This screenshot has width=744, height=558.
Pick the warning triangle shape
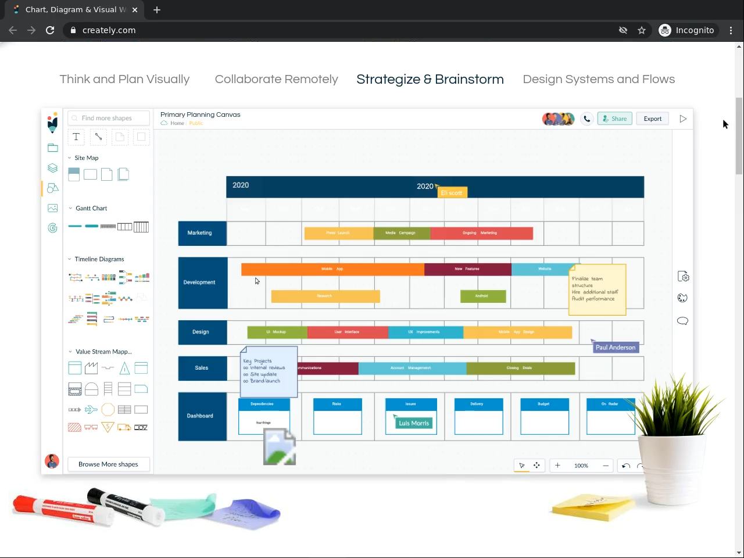124,368
